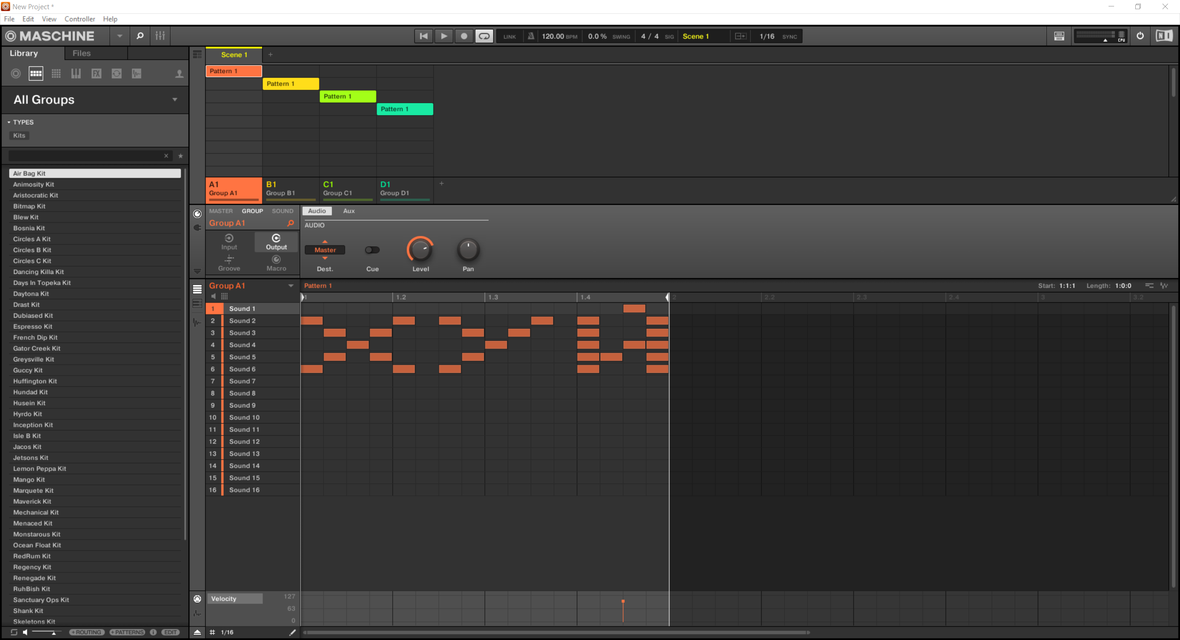The height and width of the screenshot is (640, 1180).
Task: Toggle the audio engine power button
Action: pos(1140,36)
